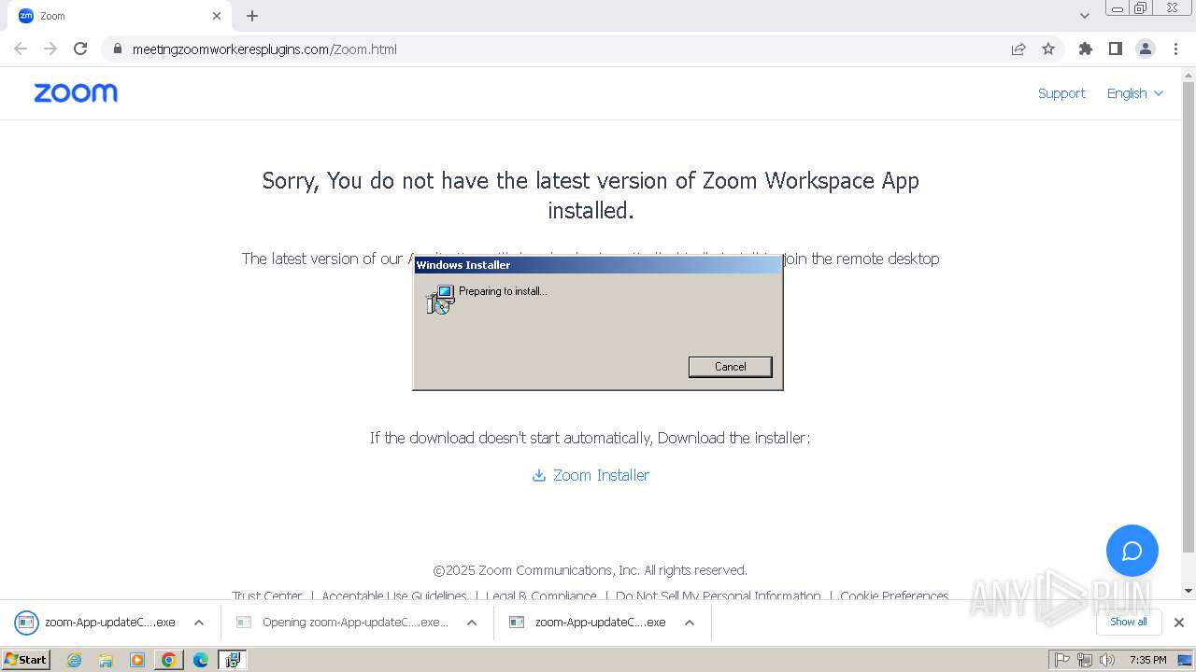Click the address bar URL field

[561, 49]
